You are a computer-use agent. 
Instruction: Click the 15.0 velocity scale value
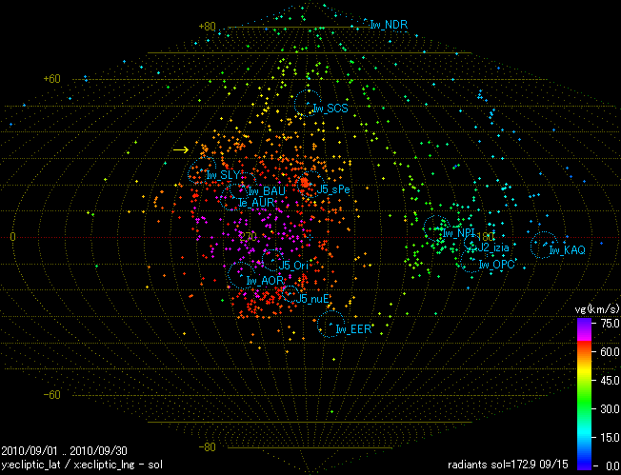[x=610, y=437]
